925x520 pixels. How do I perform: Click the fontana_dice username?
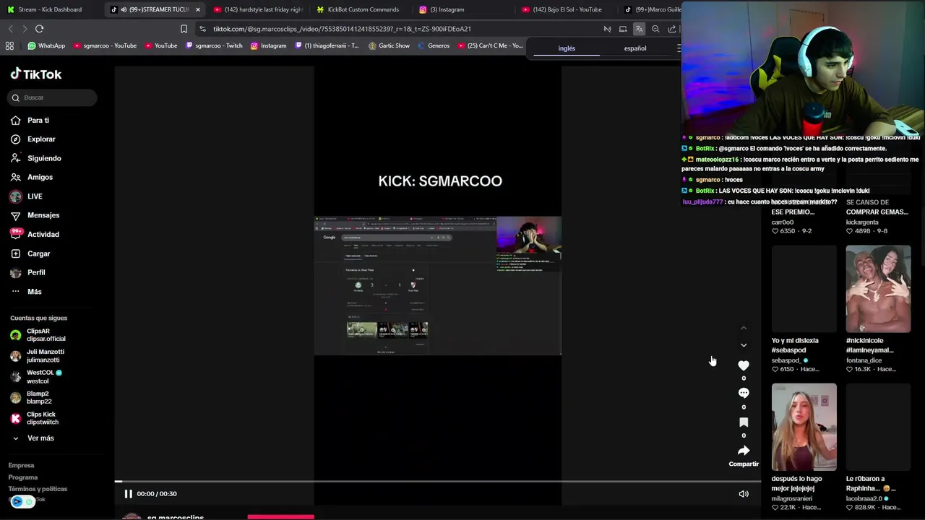click(864, 360)
